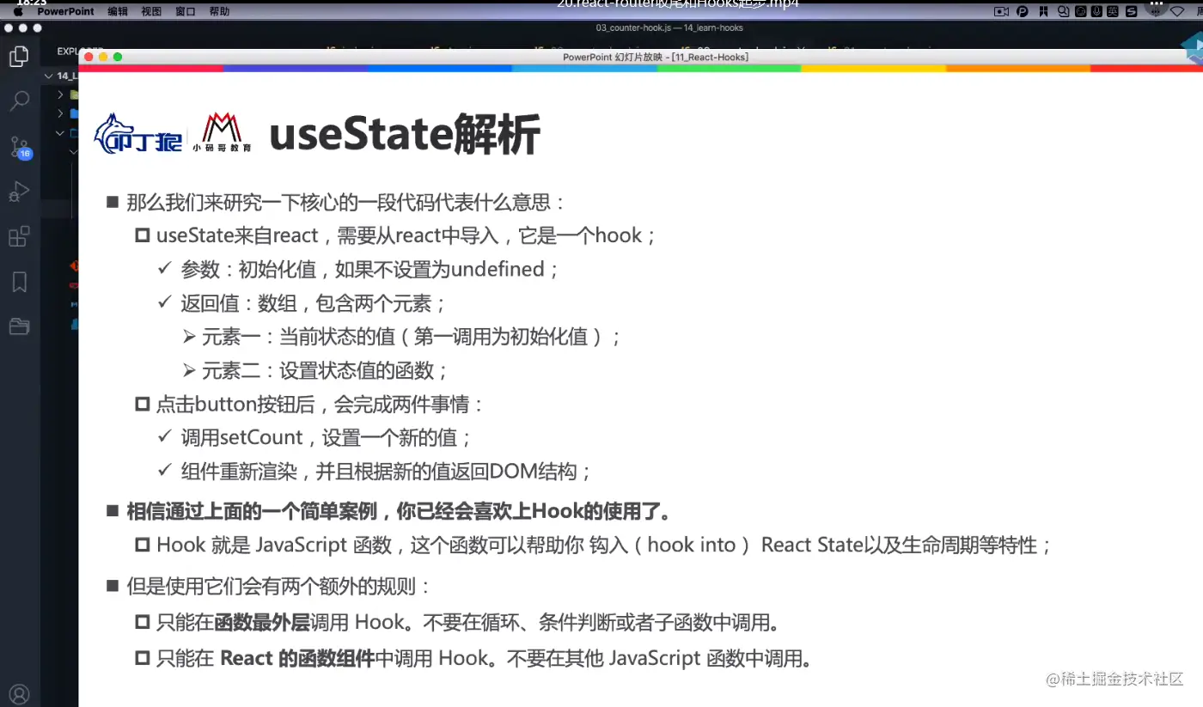Click the line 元素一：当前状态的值
This screenshot has height=707, width=1203.
412,337
